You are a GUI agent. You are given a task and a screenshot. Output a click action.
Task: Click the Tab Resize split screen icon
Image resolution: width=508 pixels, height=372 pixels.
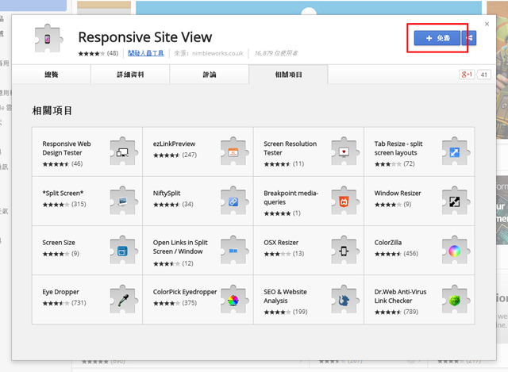(456, 151)
